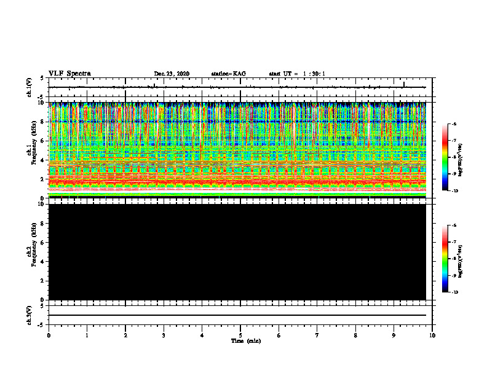Click the "ch.3(V)" axis label
This screenshot has width=487, height=376.
click(x=30, y=315)
